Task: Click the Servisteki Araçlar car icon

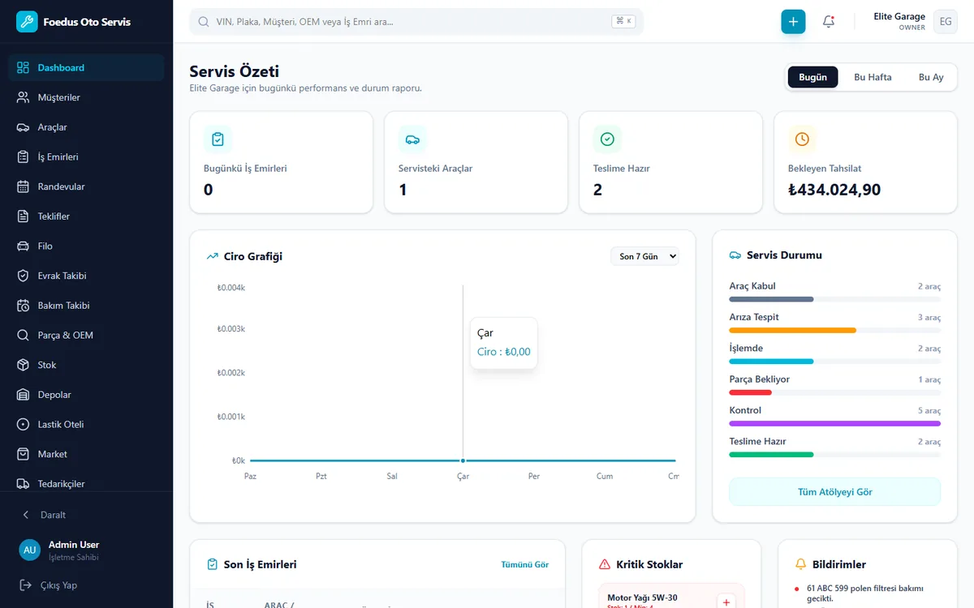Action: pyautogui.click(x=412, y=139)
